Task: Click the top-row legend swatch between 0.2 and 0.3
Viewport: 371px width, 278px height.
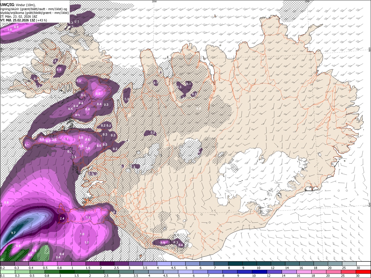Action: coord(7,264)
